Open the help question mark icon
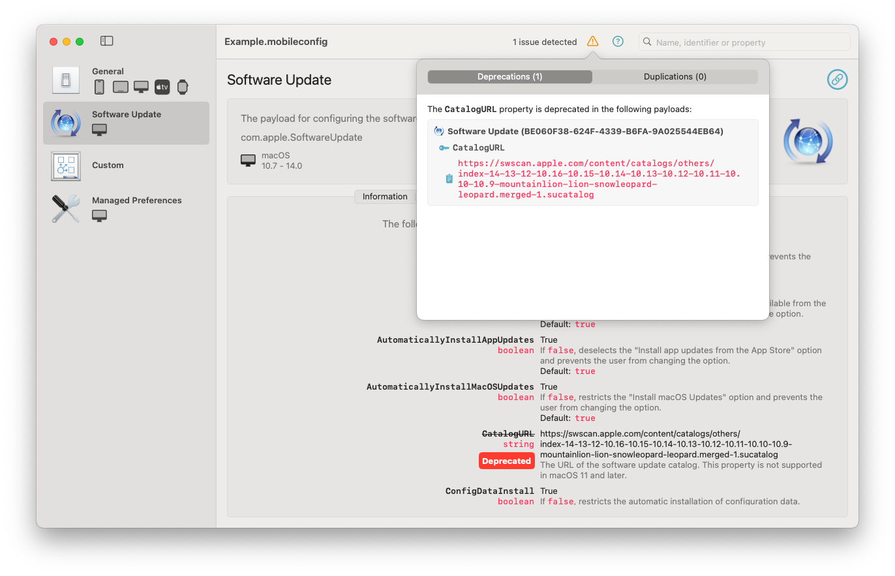This screenshot has width=895, height=576. point(618,41)
